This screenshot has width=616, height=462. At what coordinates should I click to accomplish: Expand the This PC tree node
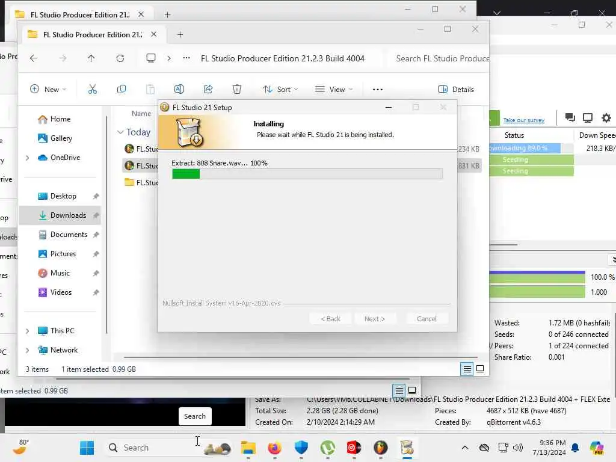pos(28,331)
